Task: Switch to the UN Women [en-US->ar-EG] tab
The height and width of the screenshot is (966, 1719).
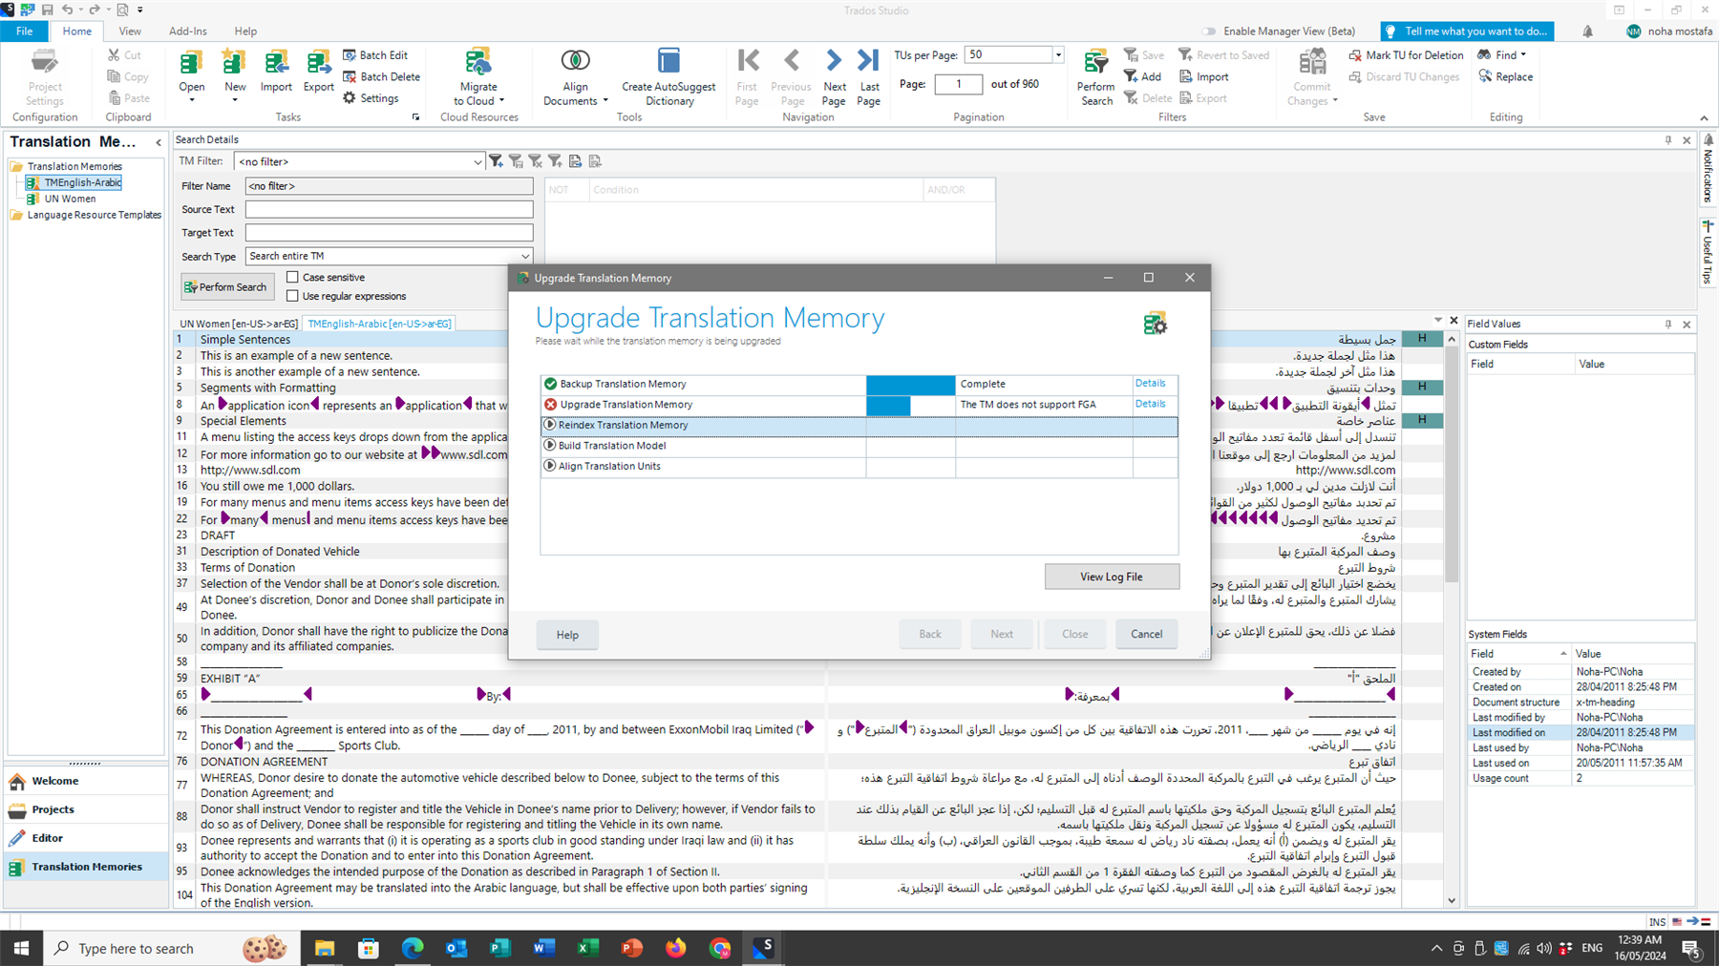Action: pyautogui.click(x=239, y=324)
